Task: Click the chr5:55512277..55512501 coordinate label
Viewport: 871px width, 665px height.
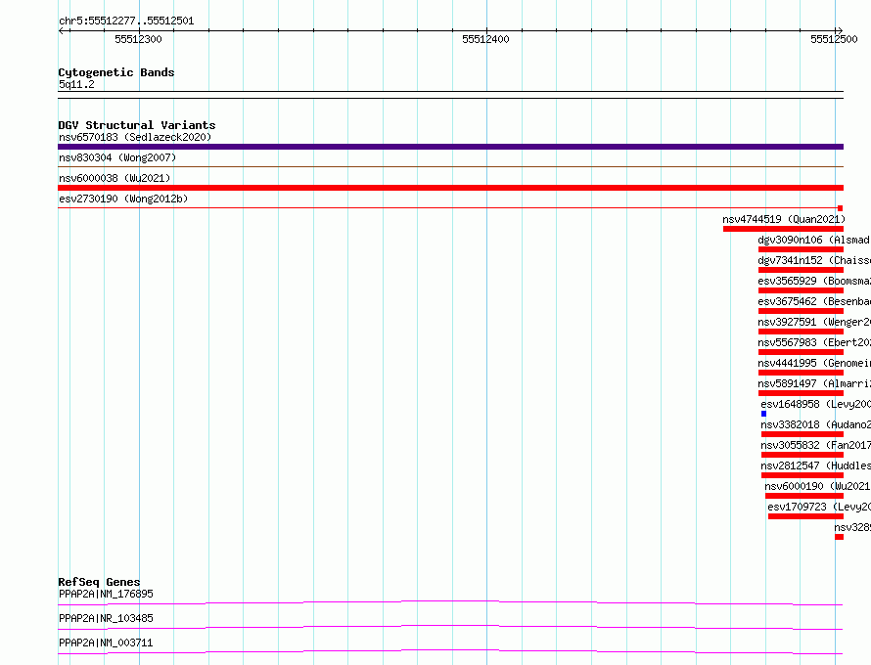Action: click(x=126, y=22)
